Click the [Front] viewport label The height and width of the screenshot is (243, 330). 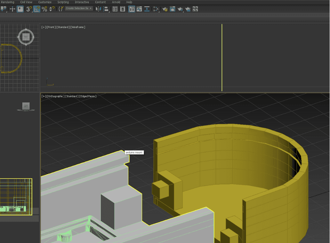pos(51,27)
